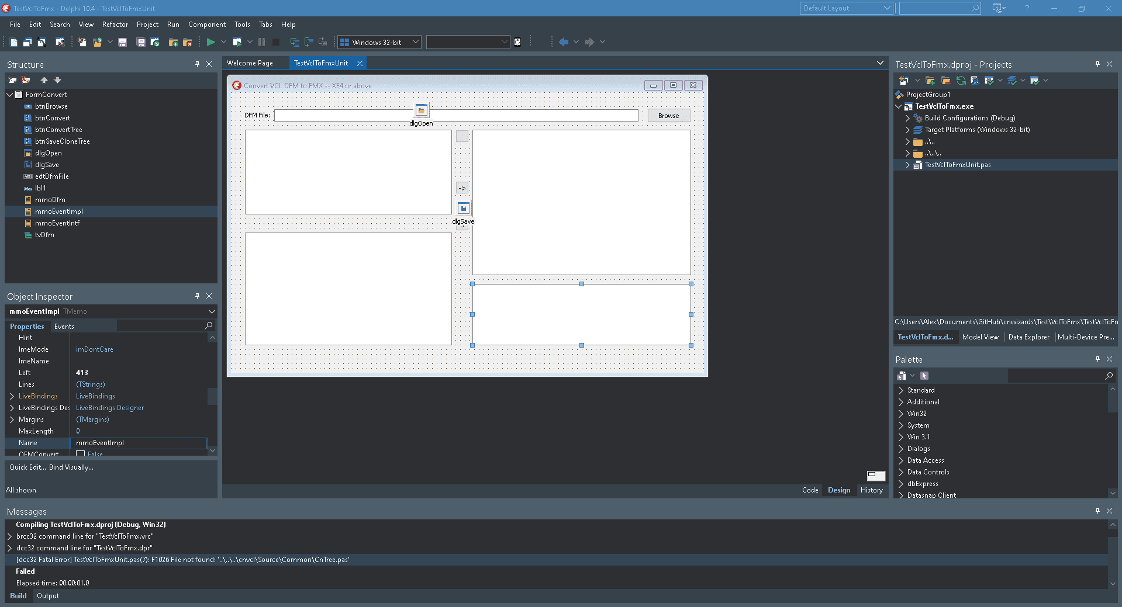
Task: Click the Remove File from Project icon
Action: point(187,42)
